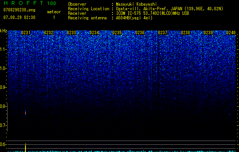Click the 0233 time marker
The height and width of the screenshot is (152, 239).
point(71,33)
